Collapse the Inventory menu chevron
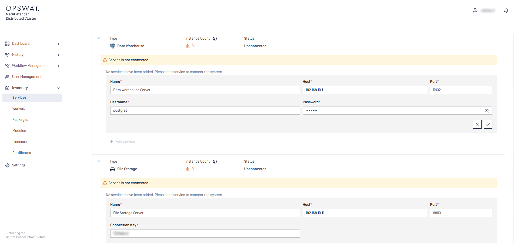This screenshot has height=243, width=514. [x=58, y=88]
